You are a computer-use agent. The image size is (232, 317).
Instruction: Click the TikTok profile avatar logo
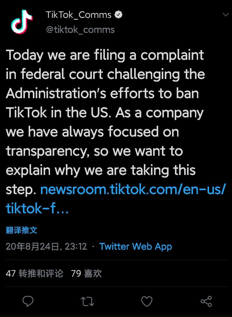(22, 22)
